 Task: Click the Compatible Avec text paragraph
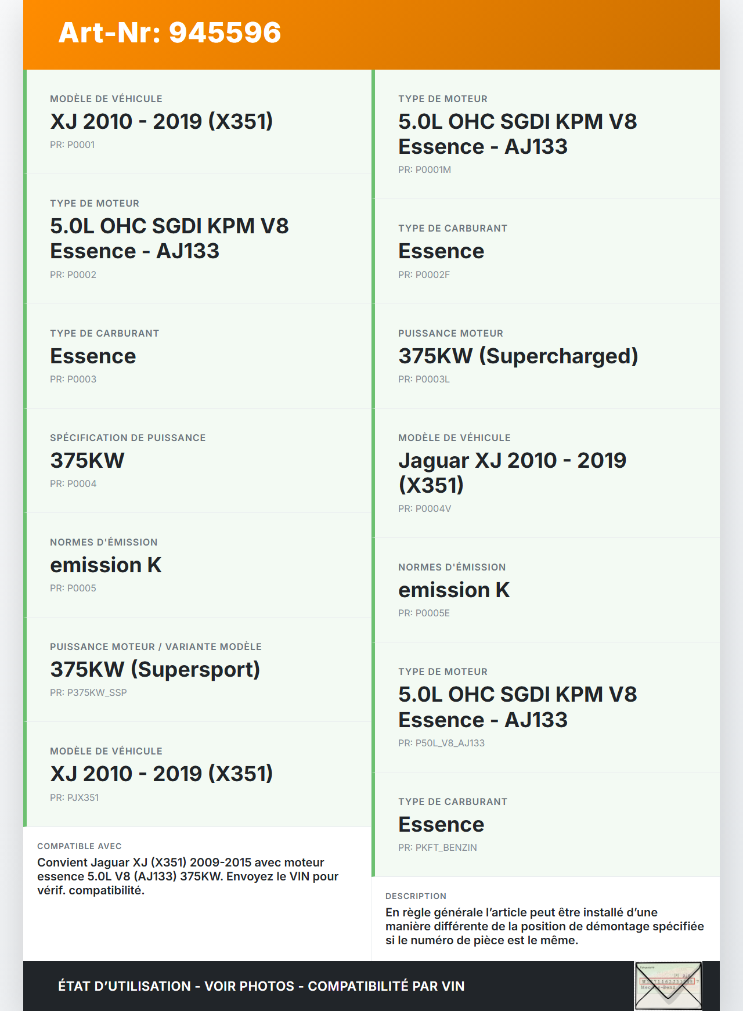pyautogui.click(x=187, y=876)
